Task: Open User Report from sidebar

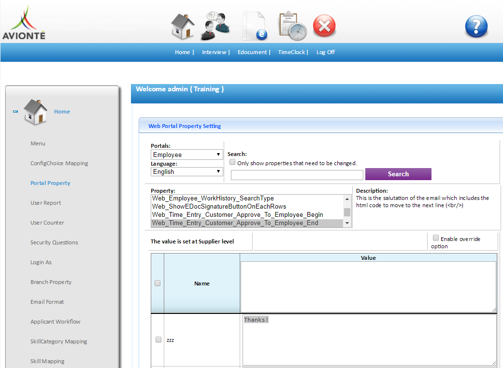Action: (45, 203)
